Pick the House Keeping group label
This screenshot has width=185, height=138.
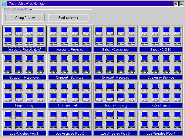(115, 105)
